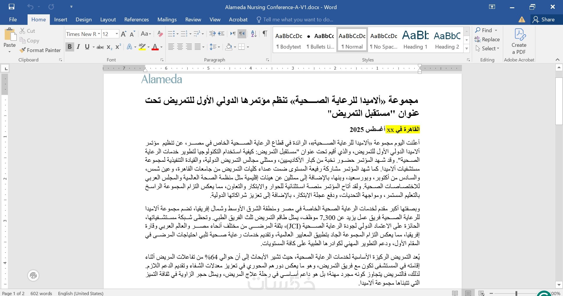Screen dimensions: 563x296
Task: Open the Create a PDF Acrobat tool
Action: tap(519, 42)
